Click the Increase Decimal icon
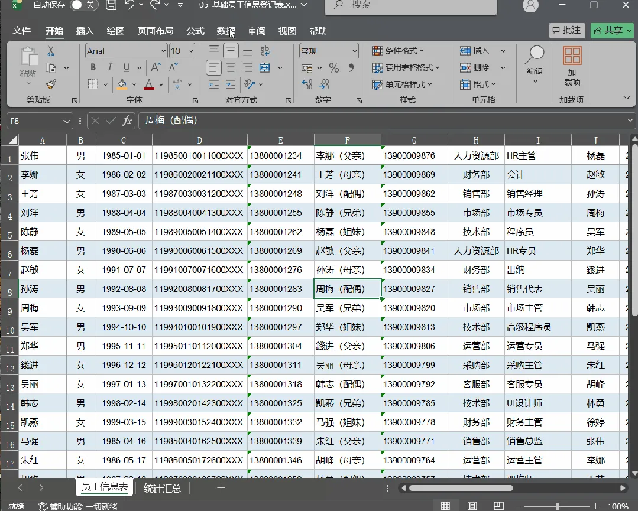Screen dimensions: 638x511 pyautogui.click(x=307, y=84)
